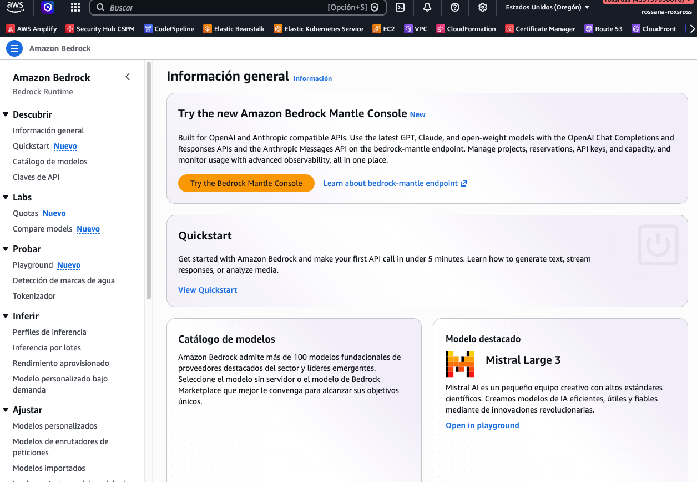Viewport: 697px width, 482px height.
Task: Open Compare models in sidebar
Action: click(43, 229)
